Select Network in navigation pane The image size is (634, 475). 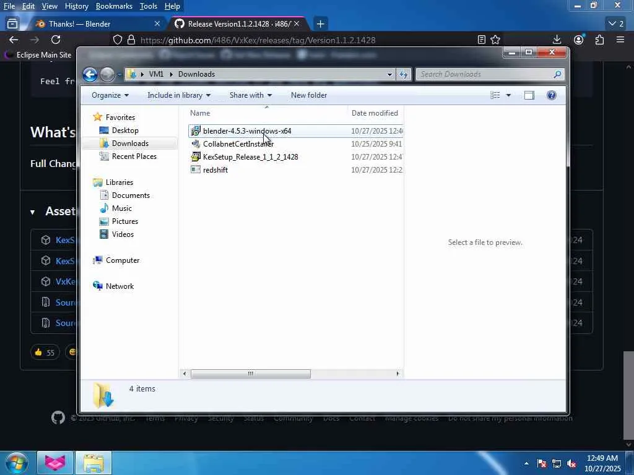[114, 286]
